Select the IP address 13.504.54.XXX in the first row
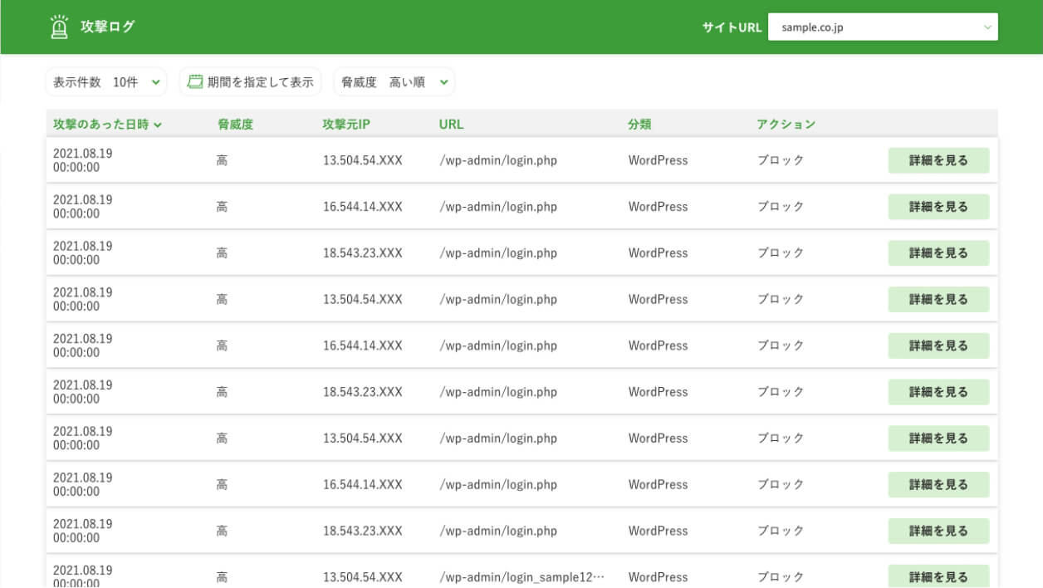The height and width of the screenshot is (588, 1043). click(365, 159)
